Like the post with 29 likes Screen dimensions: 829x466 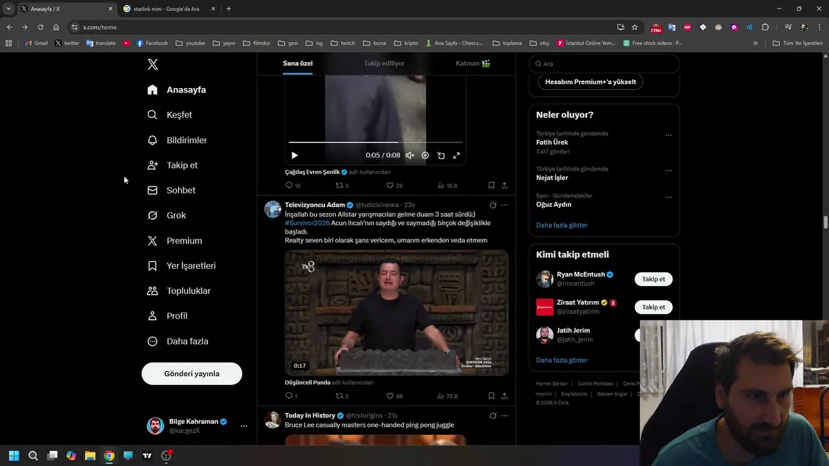tap(394, 185)
